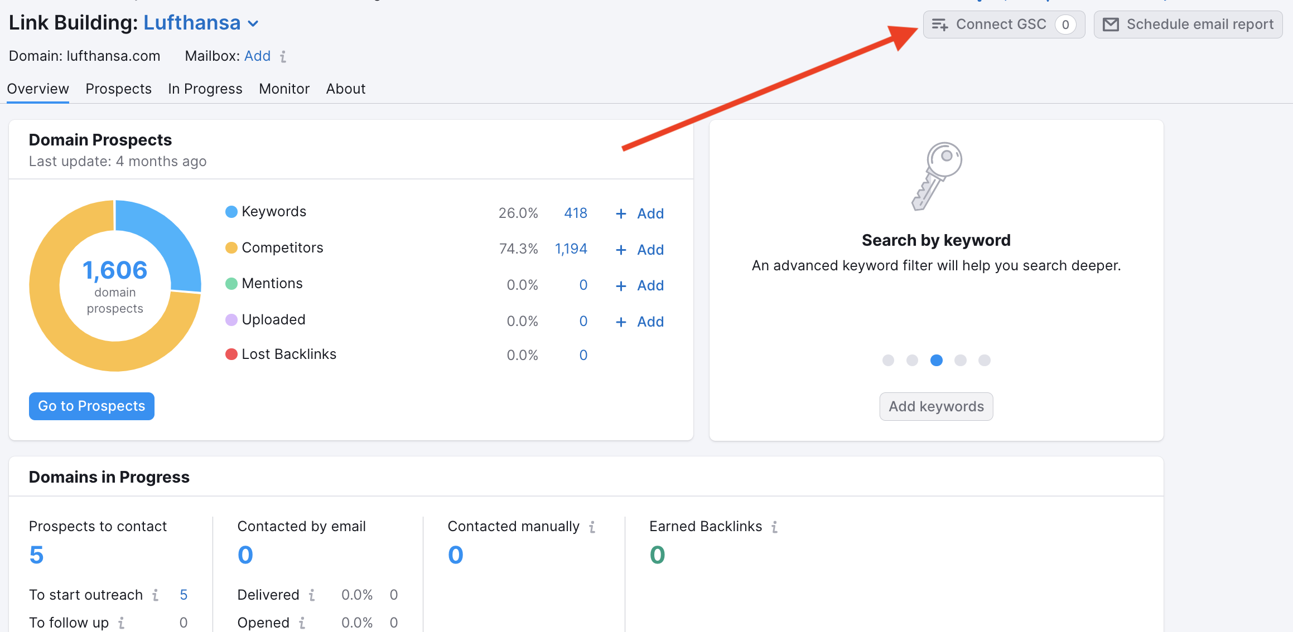Viewport: 1293px width, 632px height.
Task: Click the info icon beside Mailbox
Action: pyautogui.click(x=283, y=56)
